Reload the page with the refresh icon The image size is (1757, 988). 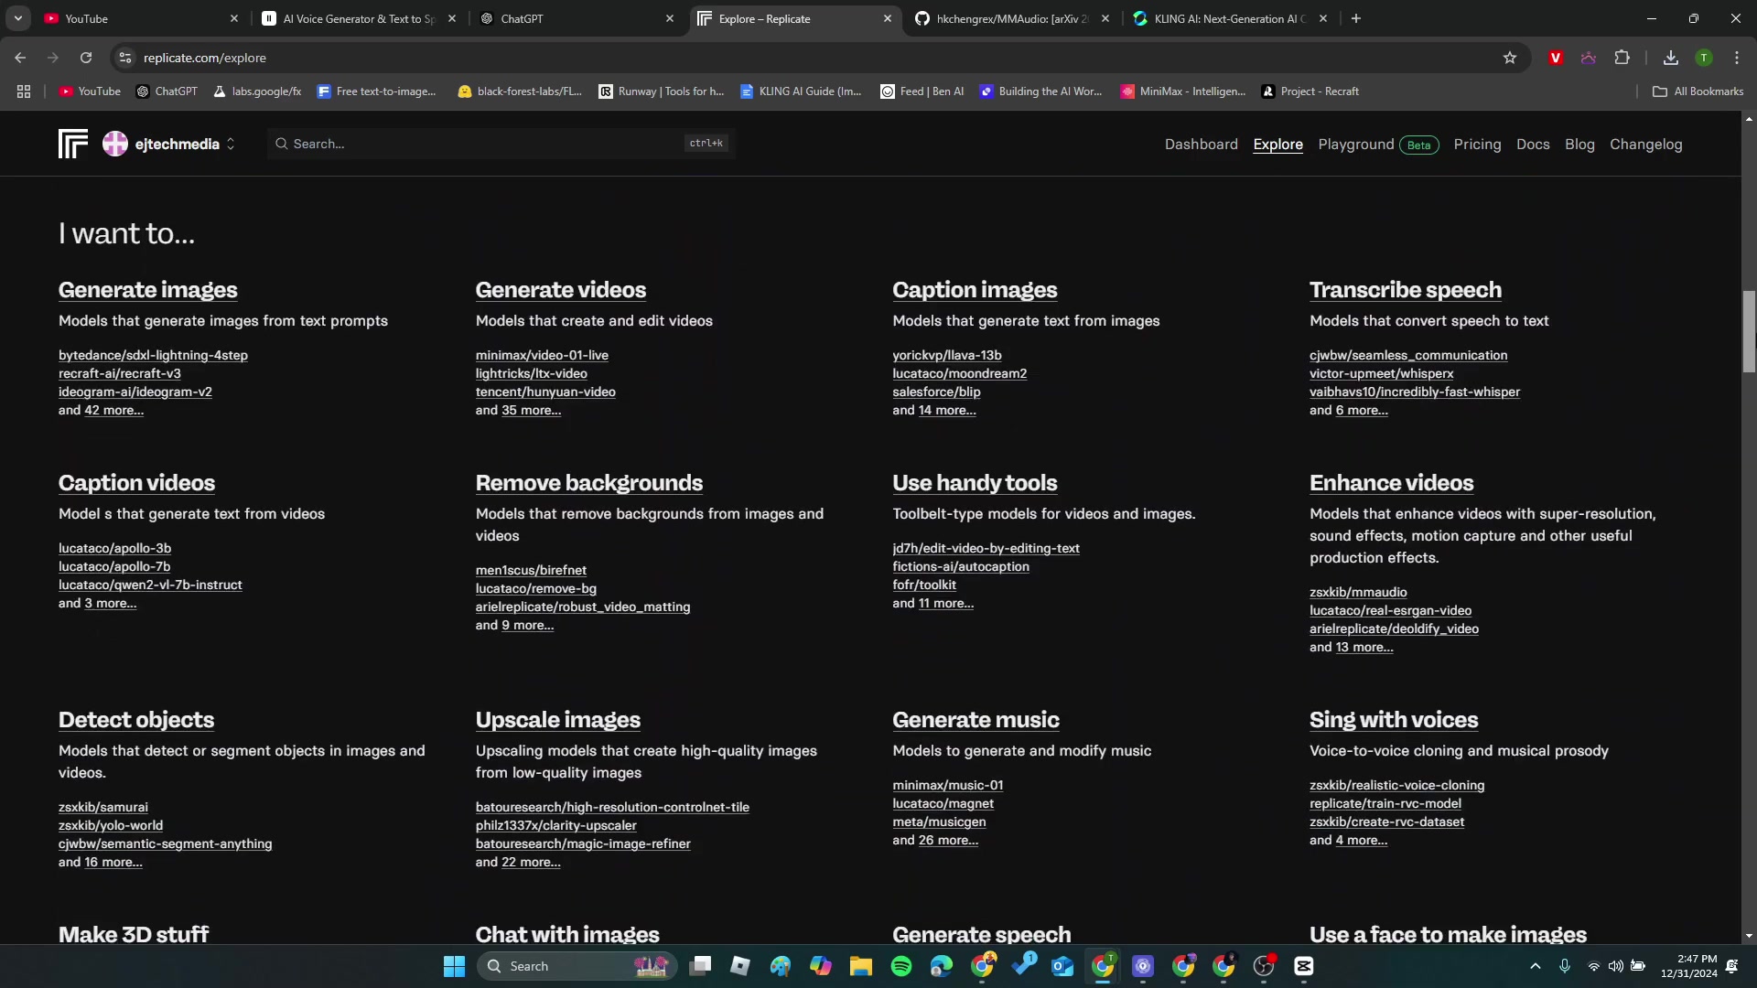86,58
